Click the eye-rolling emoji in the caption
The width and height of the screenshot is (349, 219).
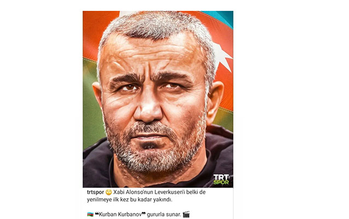coord(108,192)
